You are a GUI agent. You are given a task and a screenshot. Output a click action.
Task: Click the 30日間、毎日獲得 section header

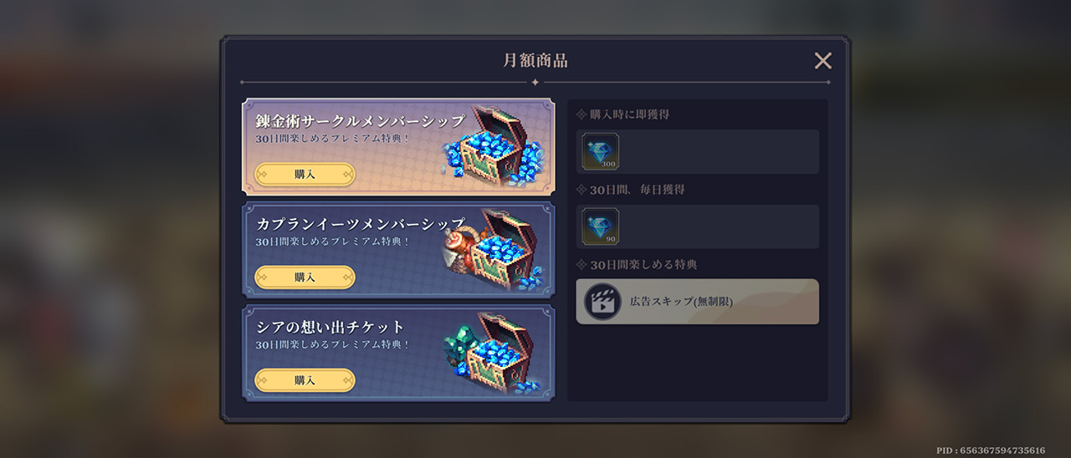630,190
